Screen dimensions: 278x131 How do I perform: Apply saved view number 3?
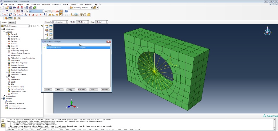click(x=37, y=15)
